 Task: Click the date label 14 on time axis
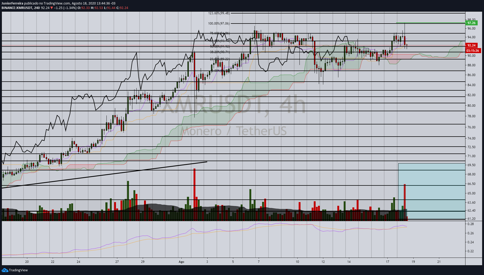click(x=349, y=262)
